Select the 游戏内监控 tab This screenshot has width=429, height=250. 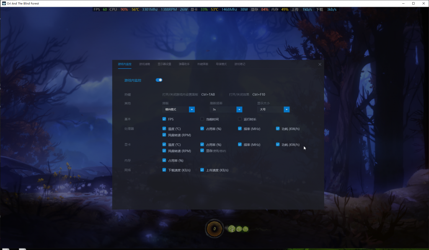[x=124, y=64]
